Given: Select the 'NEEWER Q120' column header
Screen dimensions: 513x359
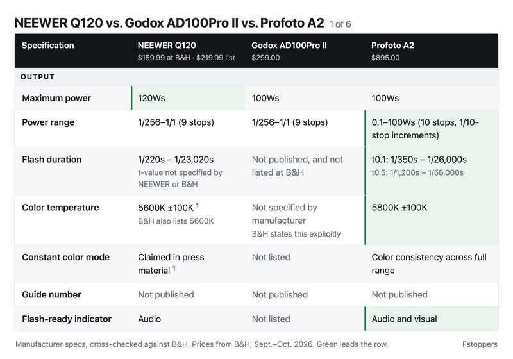Looking at the screenshot, I should point(167,46).
